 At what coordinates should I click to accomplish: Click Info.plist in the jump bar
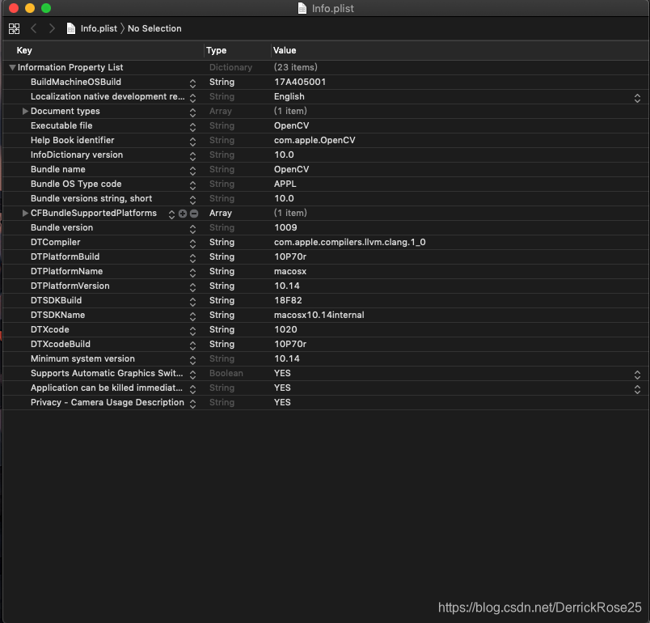point(99,28)
